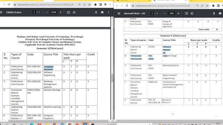Open more actions in CSBS20 PDF toolbar
This screenshot has height=125, width=223.
click(108, 12)
